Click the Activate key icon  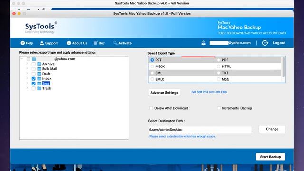tap(115, 43)
